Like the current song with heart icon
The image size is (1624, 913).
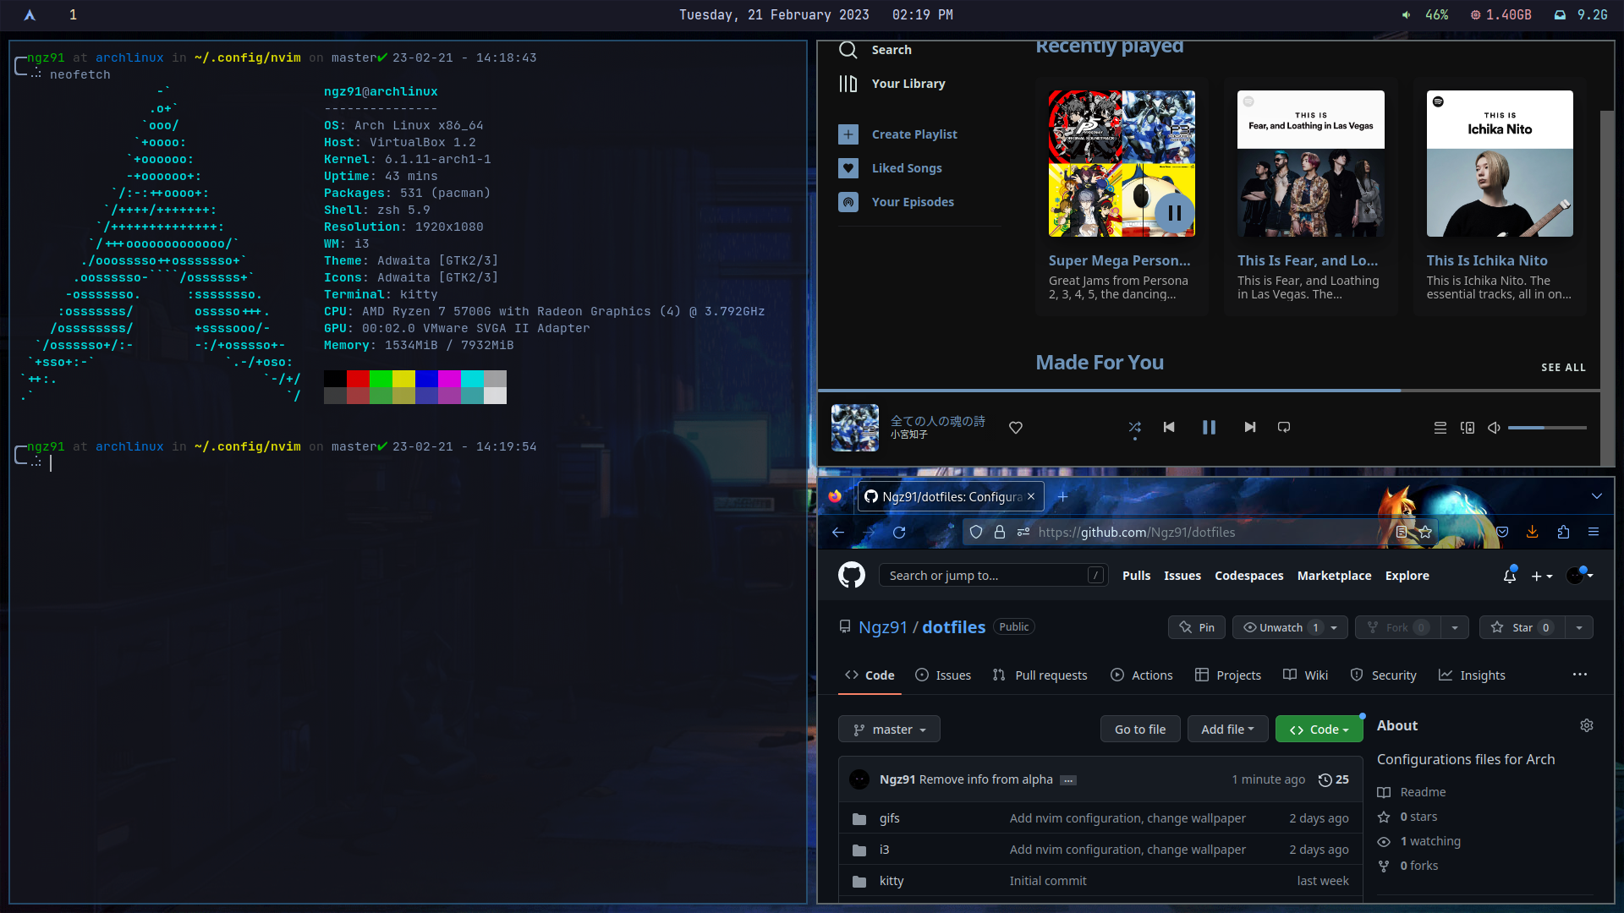pos(1016,429)
